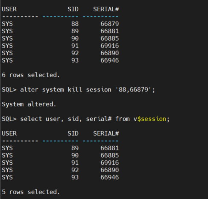Click SID 88 in the first result set
208x199 pixels.
tap(75, 24)
